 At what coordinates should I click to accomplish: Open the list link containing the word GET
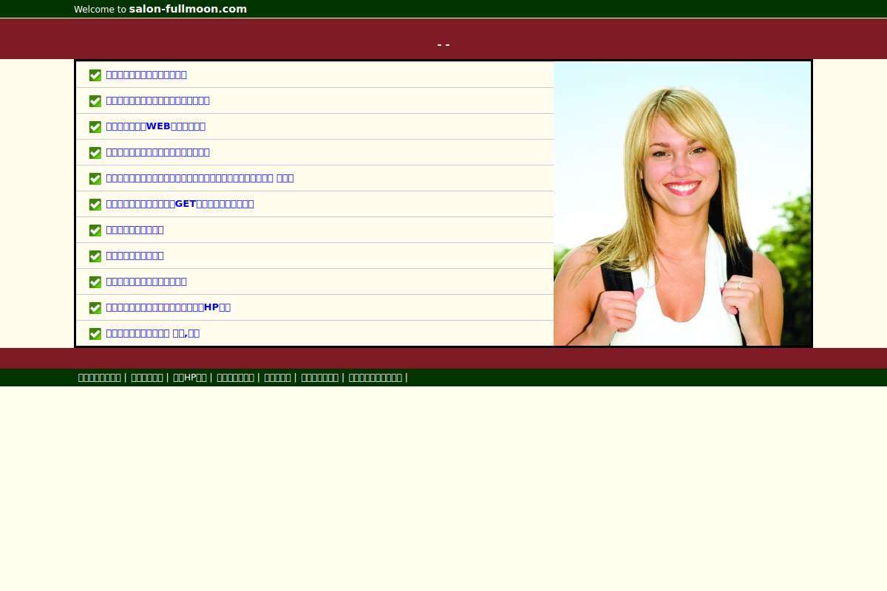pyautogui.click(x=180, y=204)
